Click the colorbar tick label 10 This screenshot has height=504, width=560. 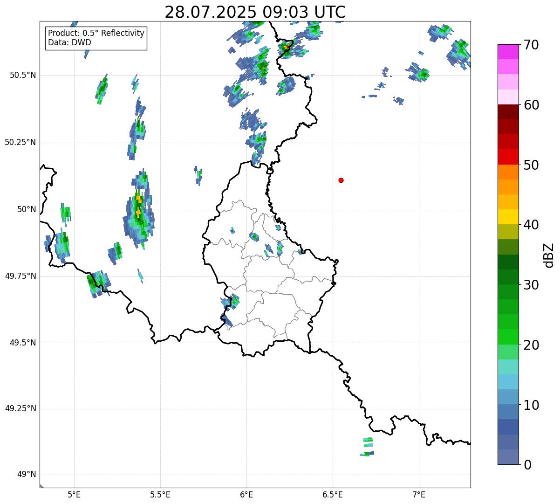(531, 405)
